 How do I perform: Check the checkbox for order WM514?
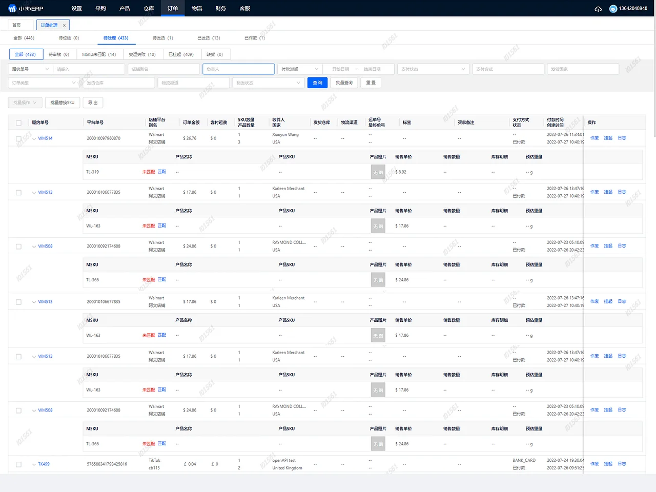coord(18,138)
